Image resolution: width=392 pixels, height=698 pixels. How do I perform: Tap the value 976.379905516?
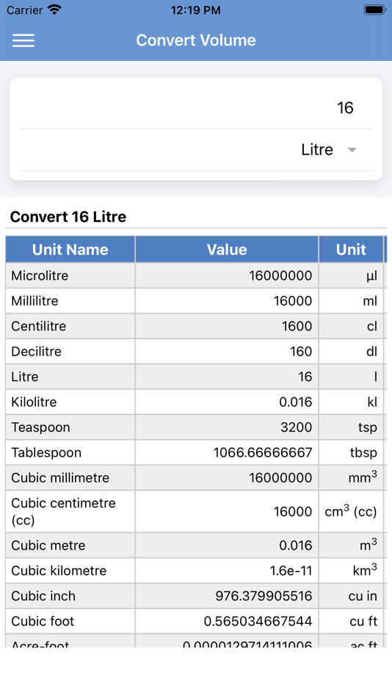(264, 596)
